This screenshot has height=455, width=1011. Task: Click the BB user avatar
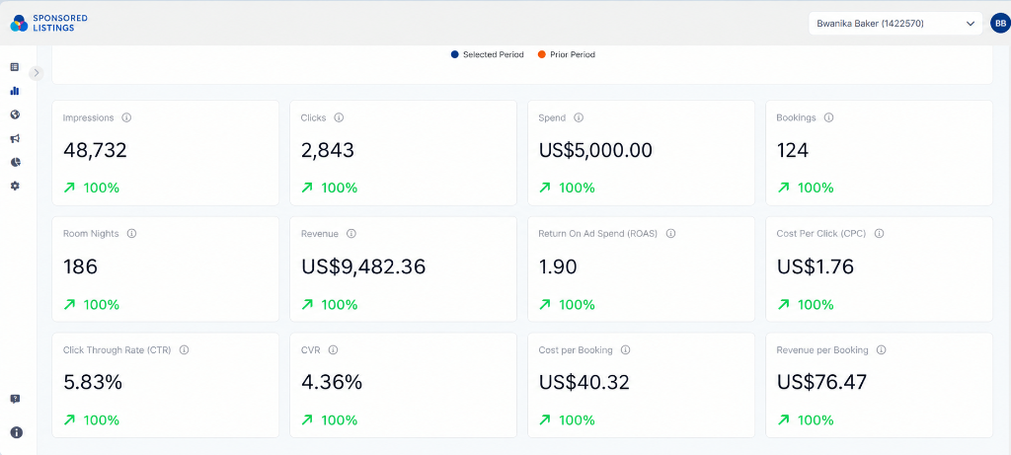tap(1000, 24)
